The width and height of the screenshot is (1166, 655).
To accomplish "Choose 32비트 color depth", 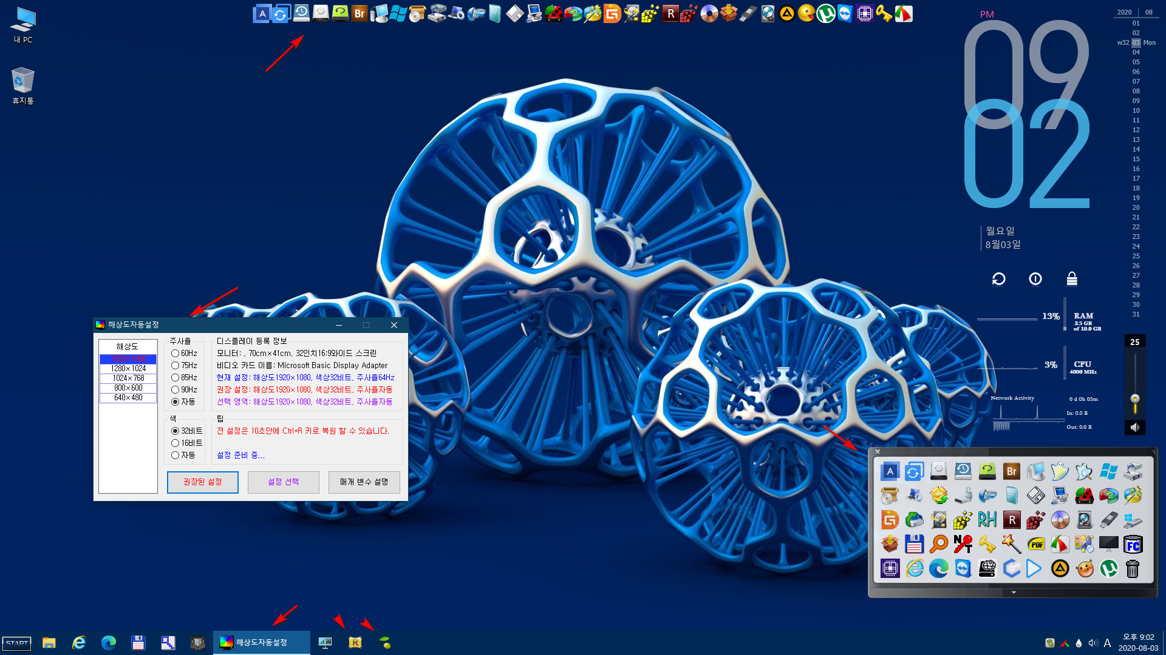I will click(x=186, y=431).
